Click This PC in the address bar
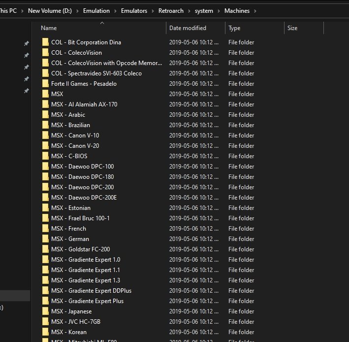 click(8, 11)
